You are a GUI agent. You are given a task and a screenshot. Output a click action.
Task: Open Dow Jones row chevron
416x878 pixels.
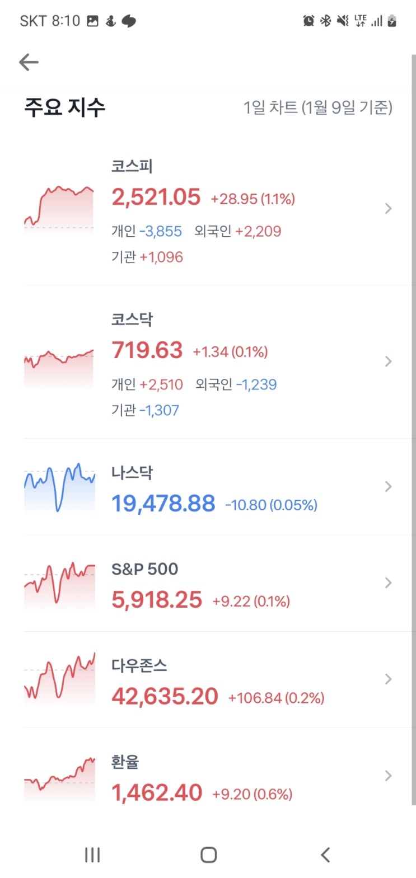[x=388, y=679]
